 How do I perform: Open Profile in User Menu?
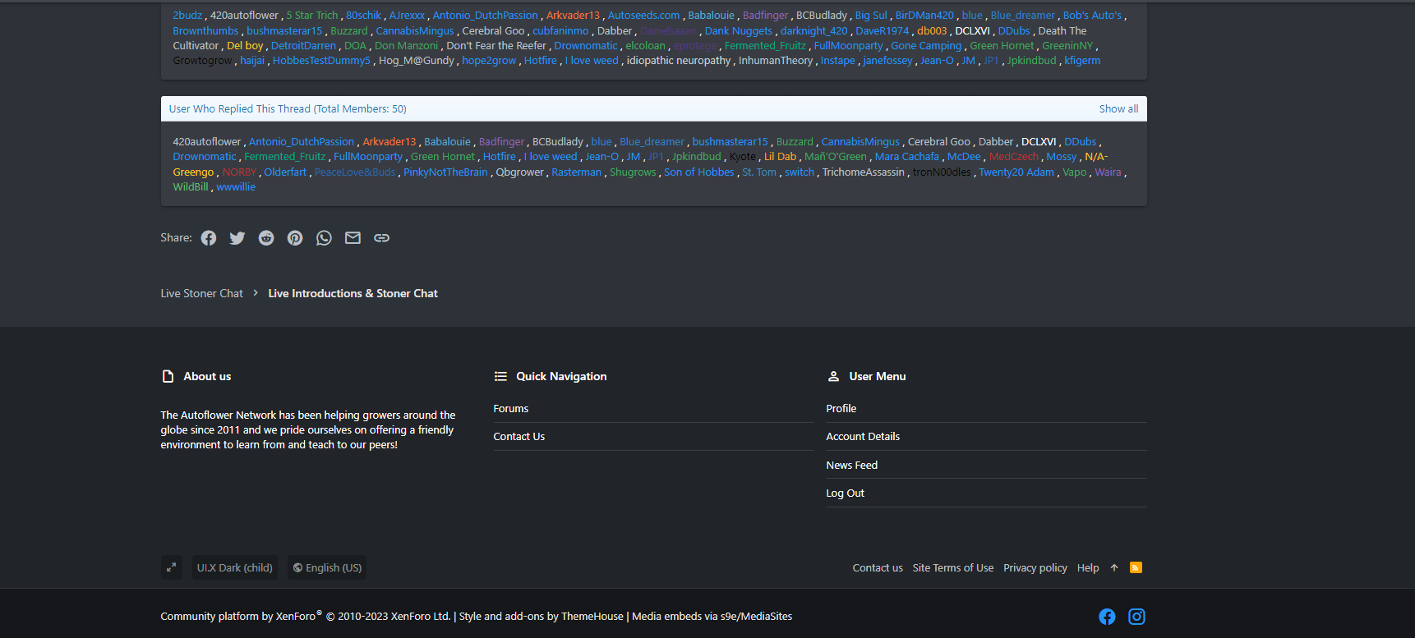pyautogui.click(x=841, y=408)
